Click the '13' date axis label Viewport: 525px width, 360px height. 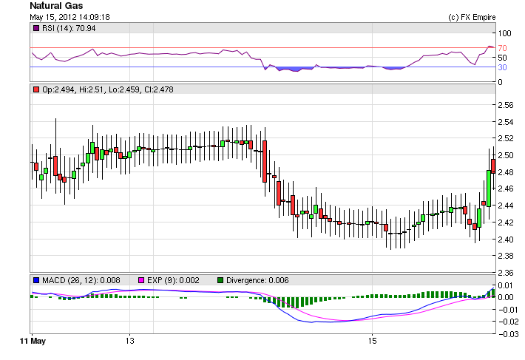pos(130,341)
